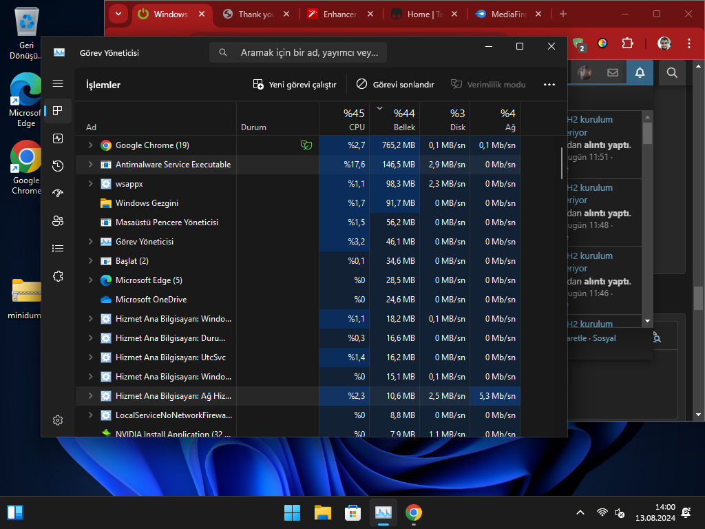Open Startup apps page in sidebar
Viewport: 705px width, 529px height.
[58, 194]
